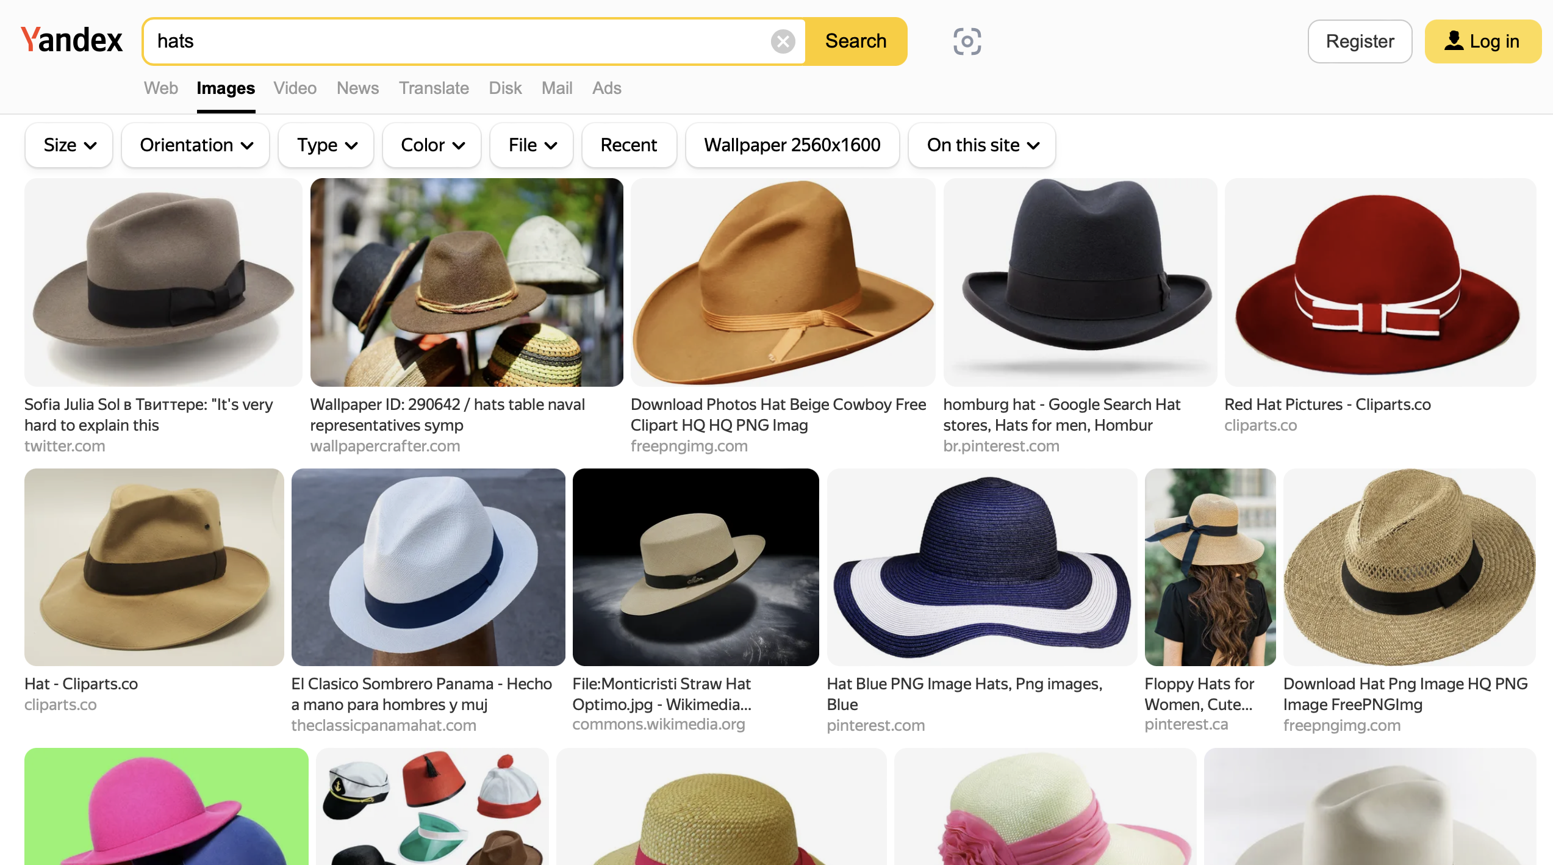Image resolution: width=1553 pixels, height=865 pixels.
Task: Open the black homburg hat thumbnail
Action: tap(1080, 282)
